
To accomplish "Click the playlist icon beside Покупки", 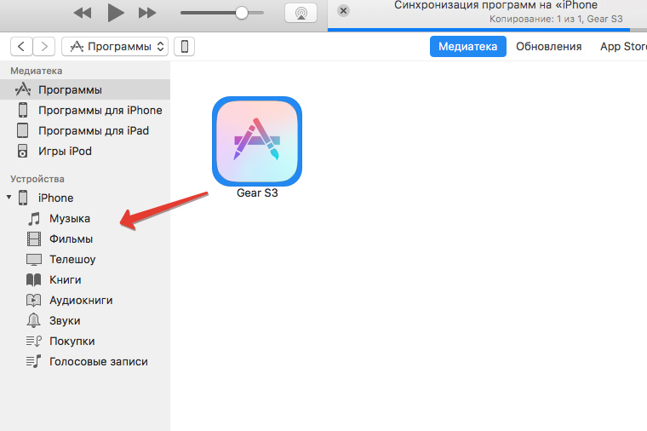I will click(x=34, y=341).
